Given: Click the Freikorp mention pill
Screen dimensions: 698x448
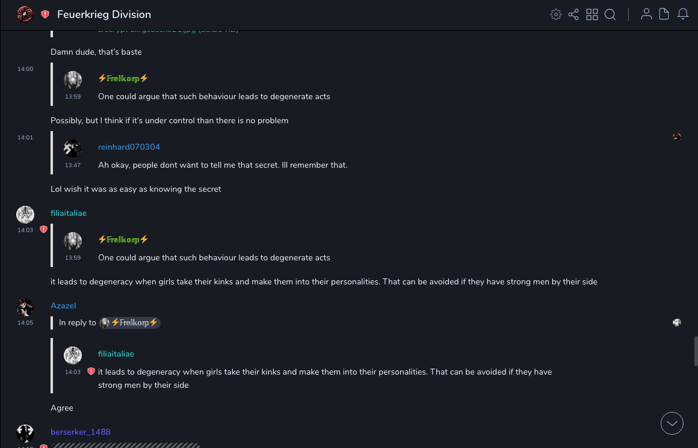Looking at the screenshot, I should pyautogui.click(x=130, y=323).
